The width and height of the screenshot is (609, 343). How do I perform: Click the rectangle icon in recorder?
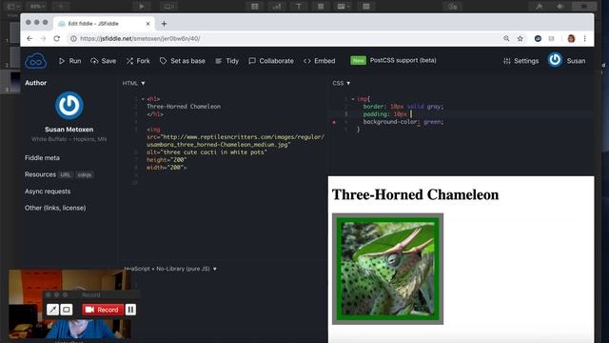[67, 310]
